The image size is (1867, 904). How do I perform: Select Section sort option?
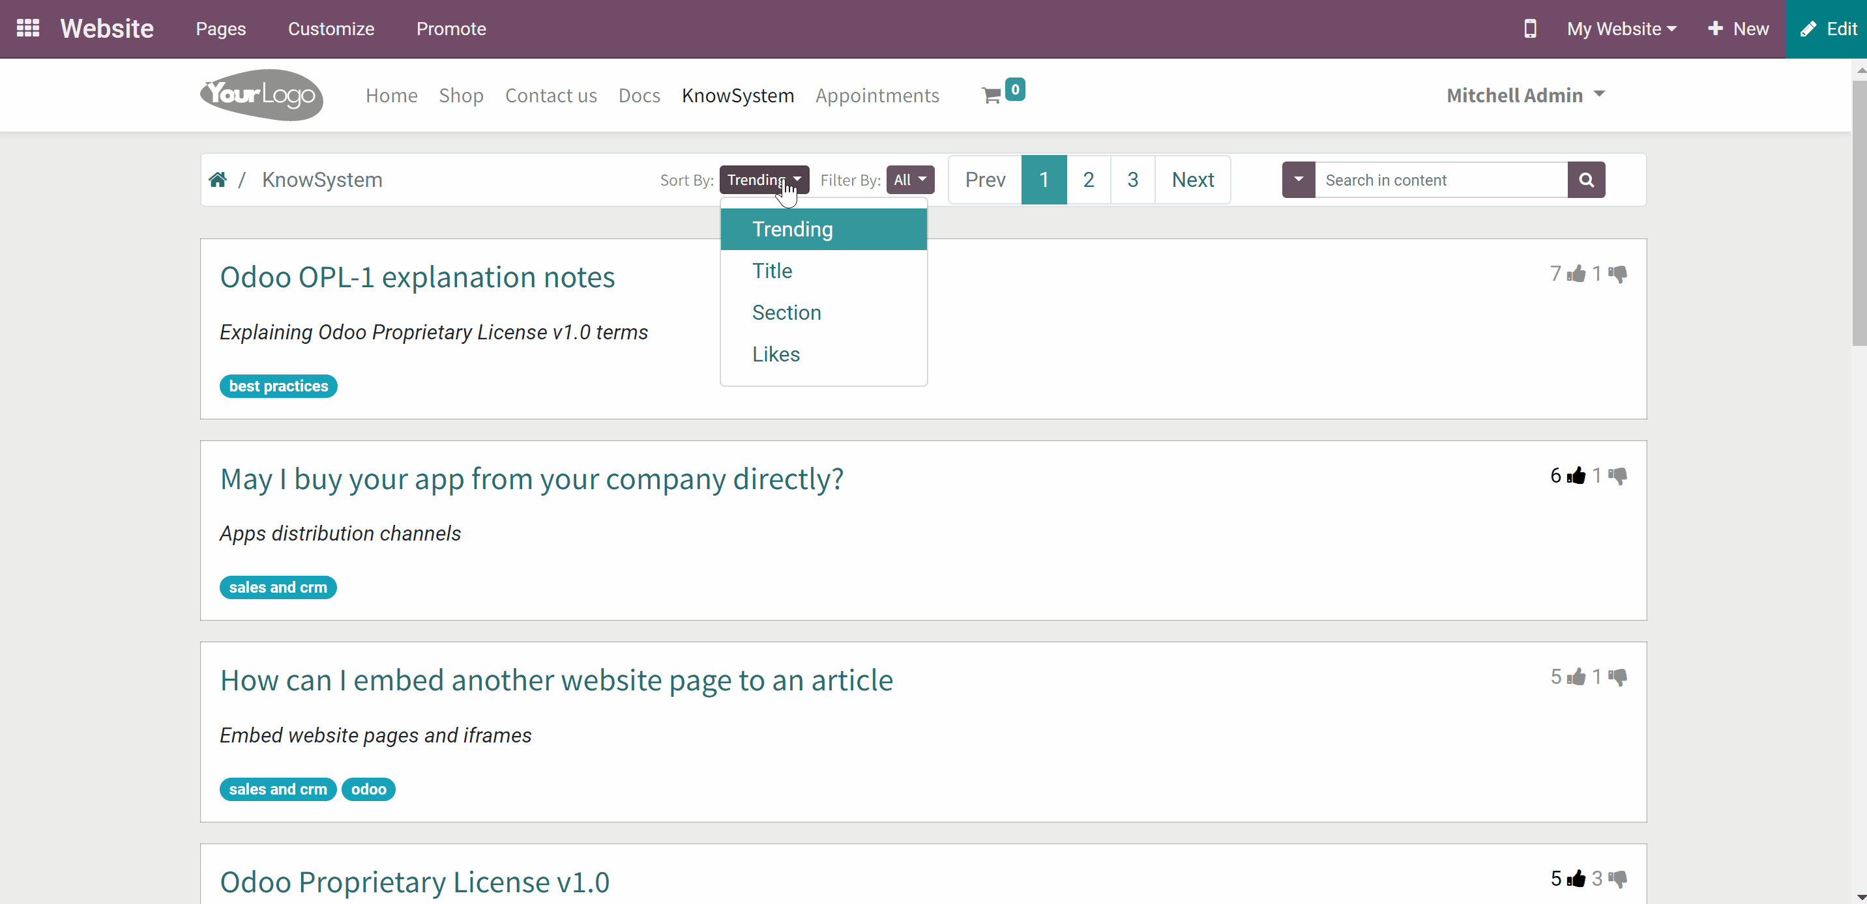pos(823,313)
